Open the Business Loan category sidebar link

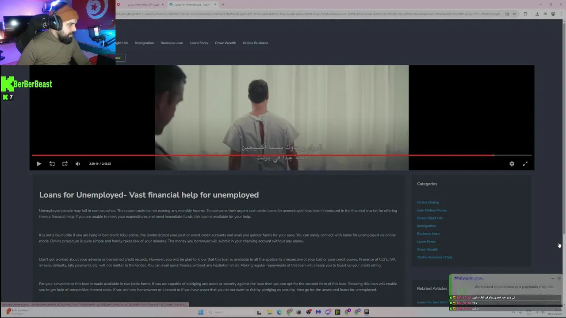(x=428, y=234)
